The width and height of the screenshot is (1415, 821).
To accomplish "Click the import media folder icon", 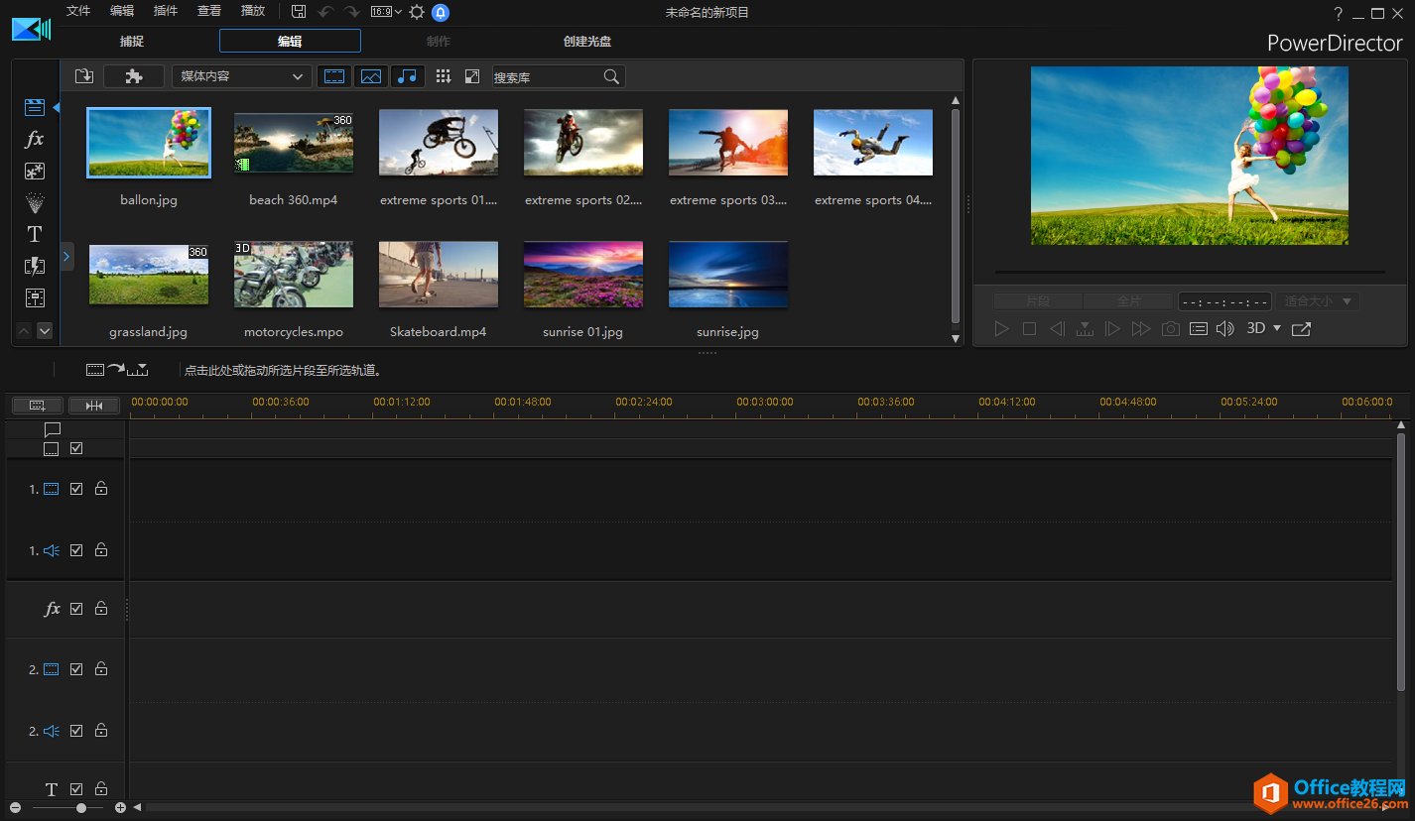I will click(x=84, y=76).
